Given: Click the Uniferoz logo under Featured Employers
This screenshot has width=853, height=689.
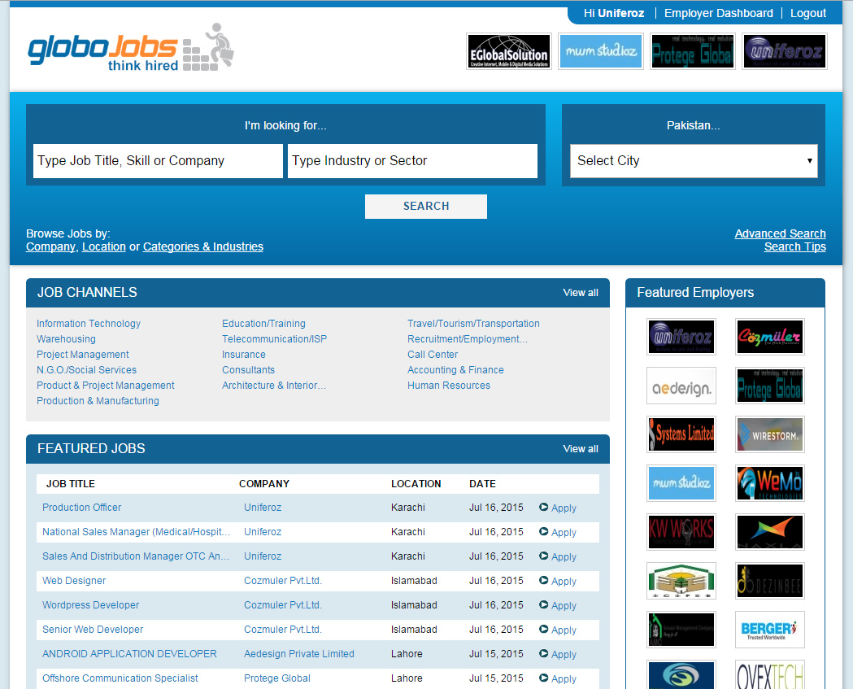Looking at the screenshot, I should tap(681, 337).
